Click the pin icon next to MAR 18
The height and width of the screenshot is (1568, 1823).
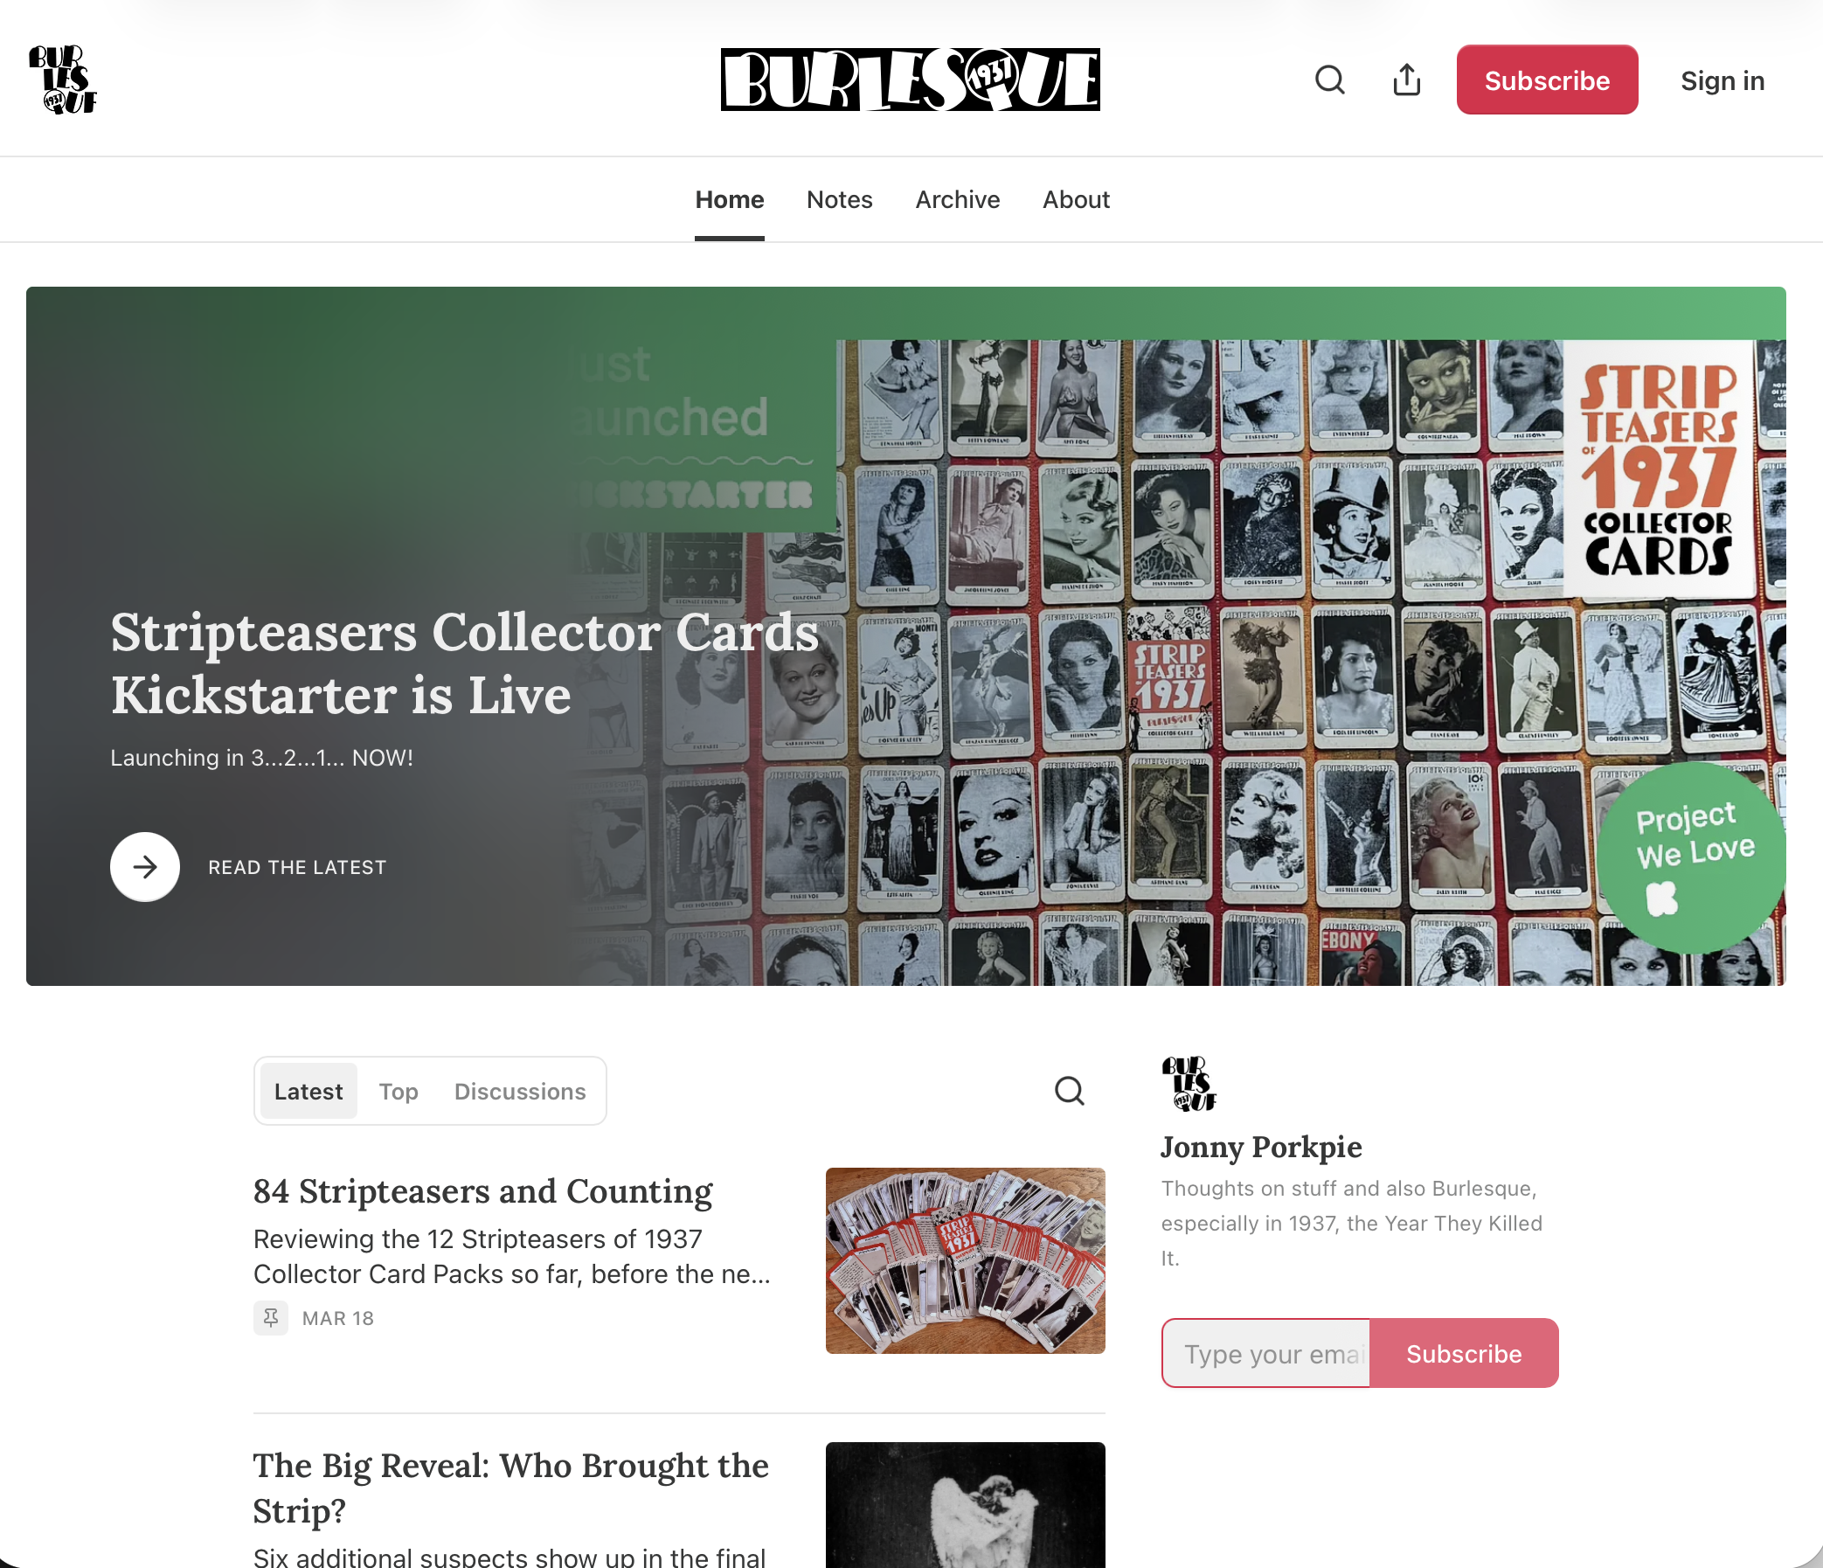(x=270, y=1317)
